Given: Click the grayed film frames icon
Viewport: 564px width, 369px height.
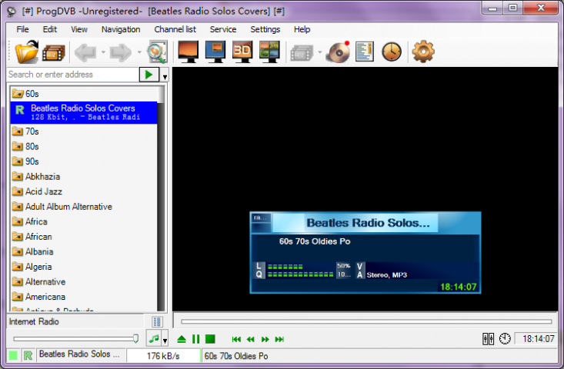Looking at the screenshot, I should (302, 52).
